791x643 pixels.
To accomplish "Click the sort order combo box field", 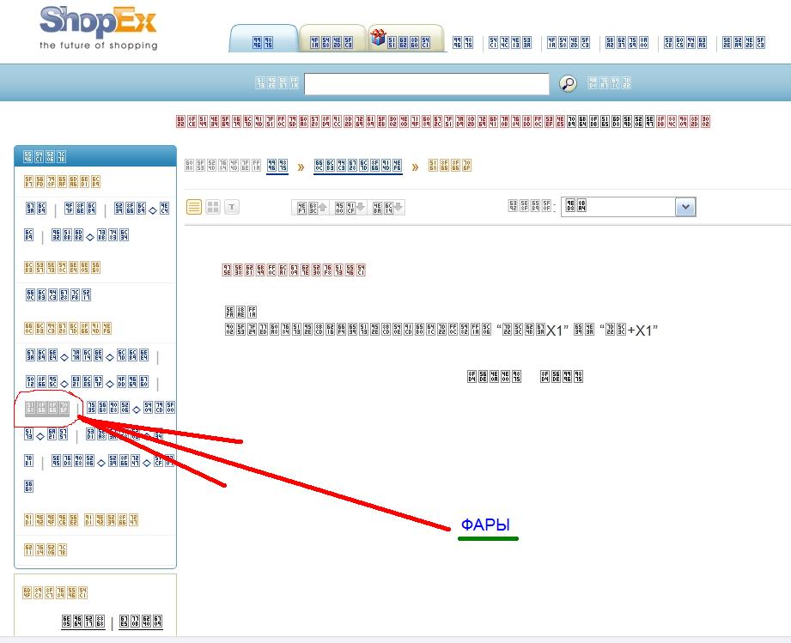I will [x=618, y=207].
